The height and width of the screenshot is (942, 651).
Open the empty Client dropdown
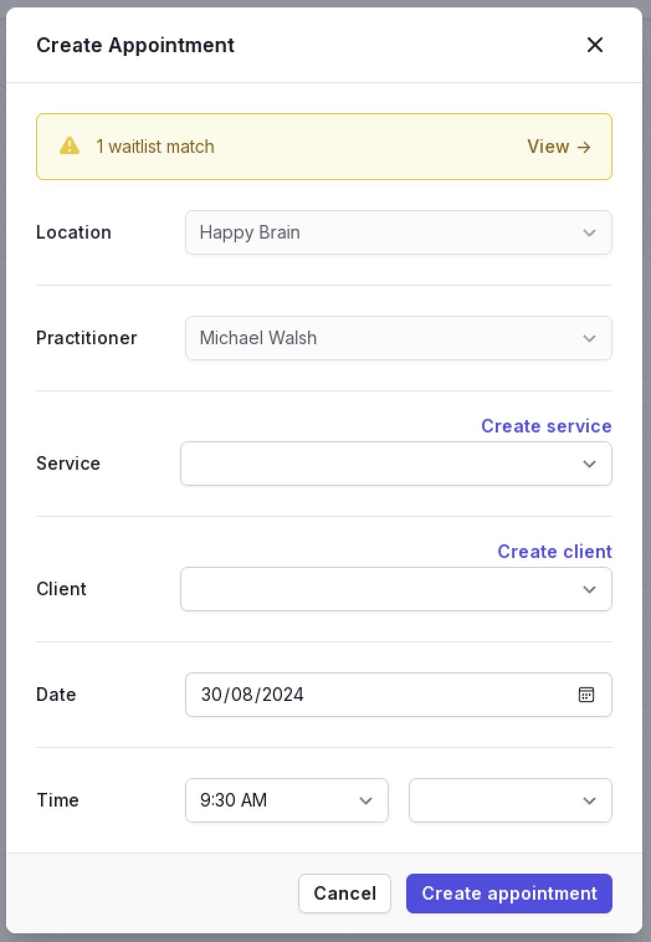pyautogui.click(x=396, y=589)
